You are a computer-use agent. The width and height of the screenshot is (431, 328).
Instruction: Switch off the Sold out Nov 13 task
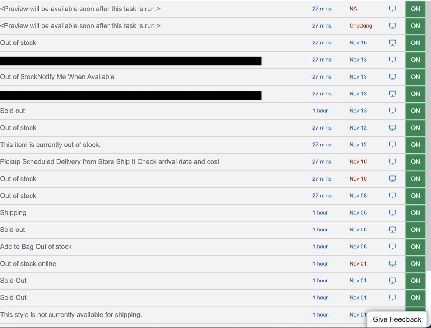416,111
